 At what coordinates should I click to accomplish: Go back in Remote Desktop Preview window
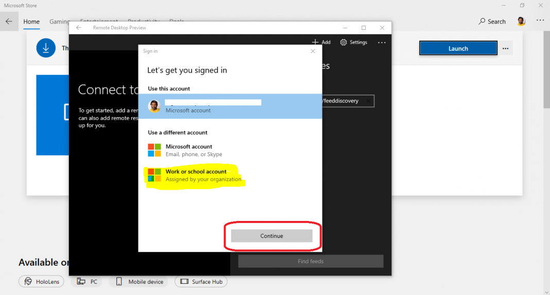pos(79,28)
